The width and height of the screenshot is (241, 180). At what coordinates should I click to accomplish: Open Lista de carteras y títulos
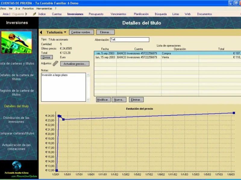[x=17, y=63]
